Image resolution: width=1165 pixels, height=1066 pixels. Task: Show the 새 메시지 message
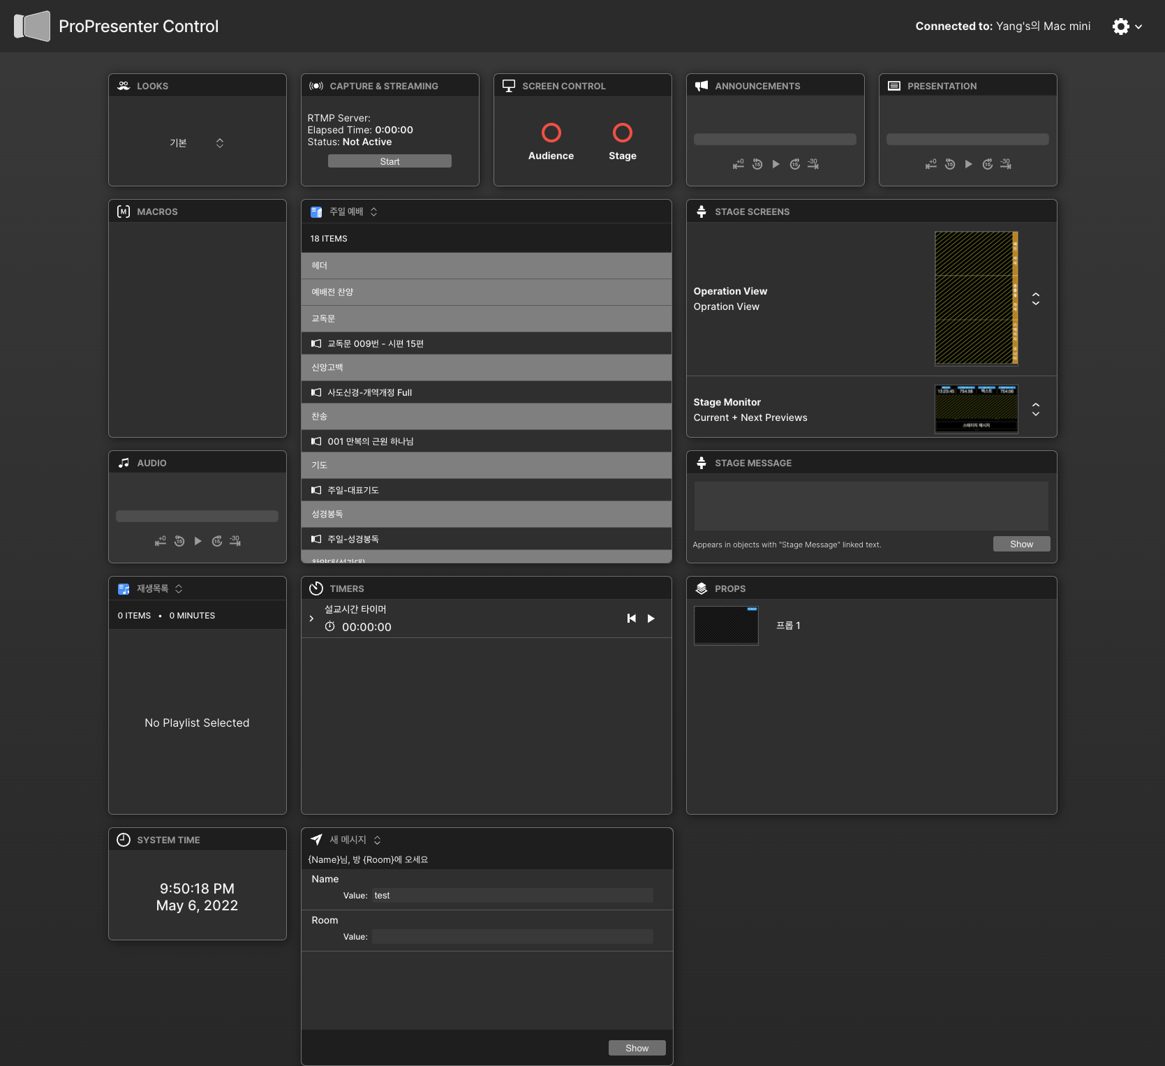point(637,1048)
